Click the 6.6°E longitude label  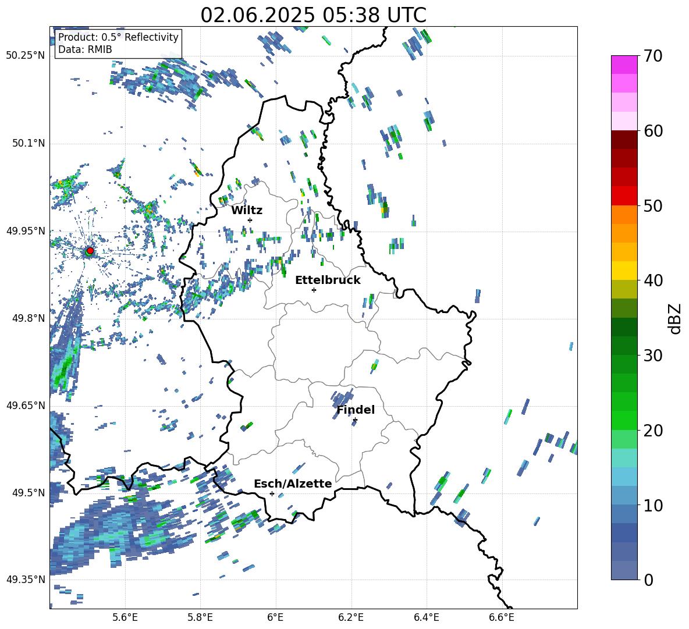tap(502, 617)
